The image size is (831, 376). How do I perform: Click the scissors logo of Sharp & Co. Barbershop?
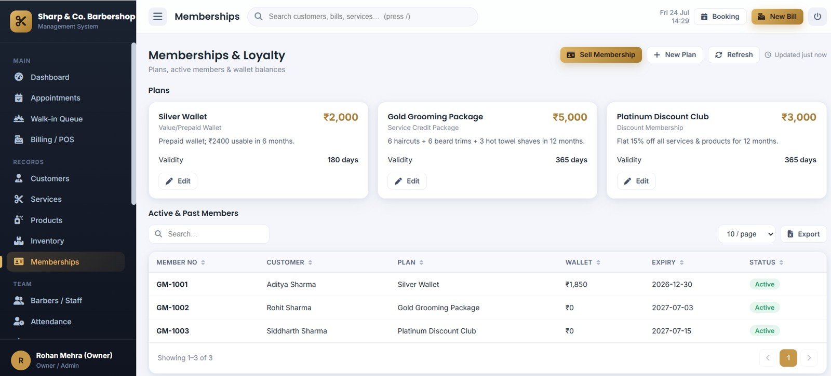click(21, 21)
